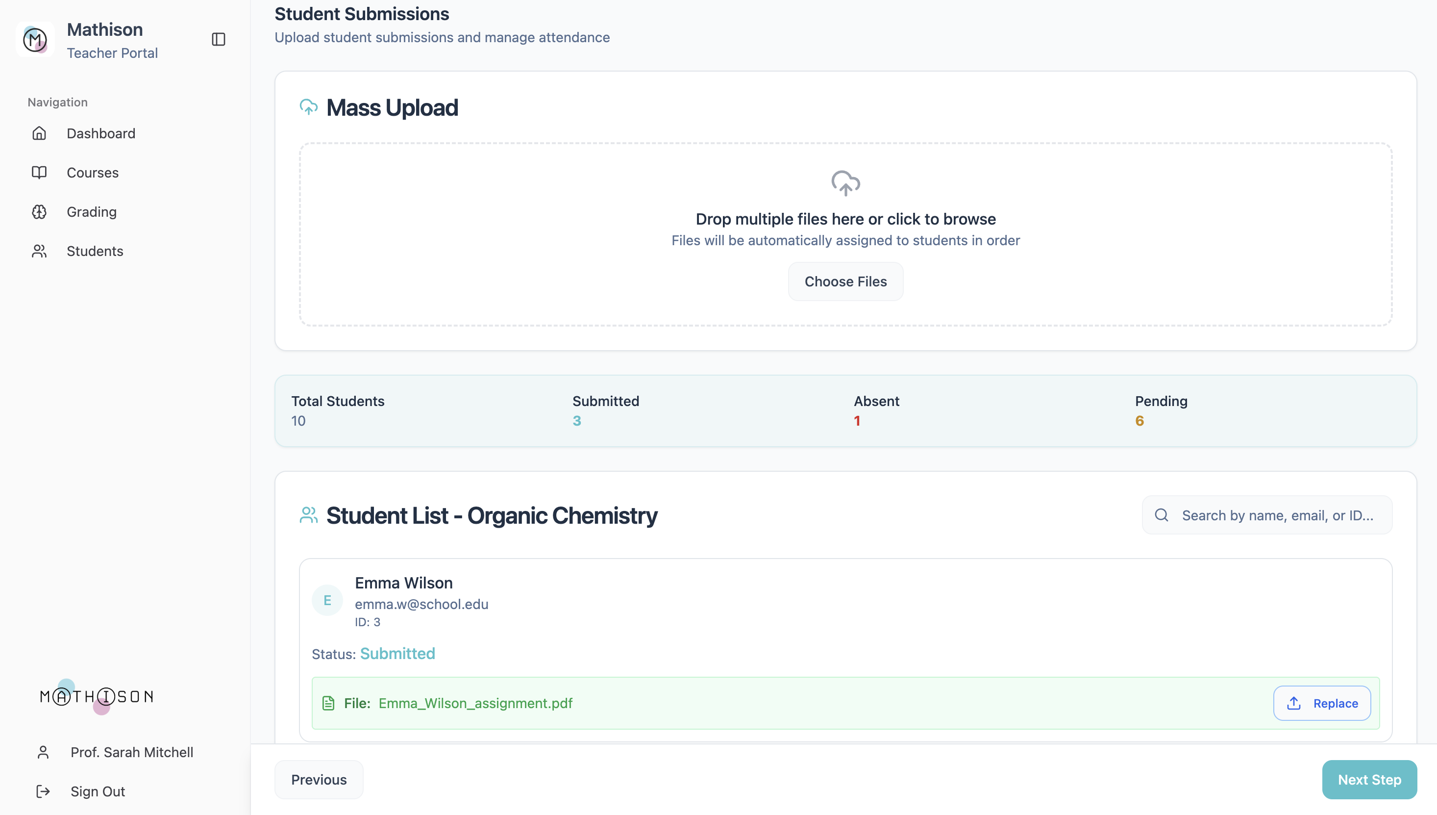Click Prof. Sarah Mitchell profile entry

click(131, 752)
